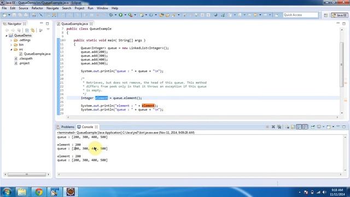
Task: Click the volume icon in system tray
Action: pos(324,192)
